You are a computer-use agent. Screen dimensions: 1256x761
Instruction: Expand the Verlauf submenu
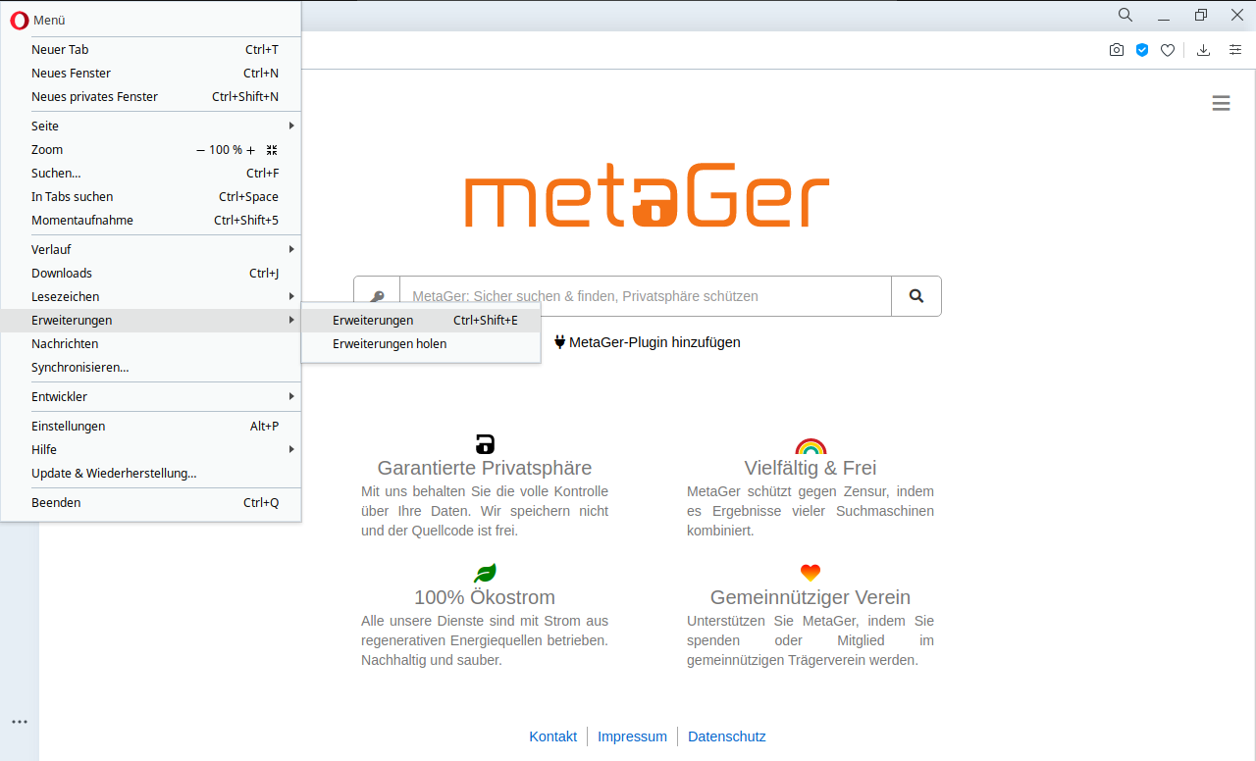click(x=151, y=250)
